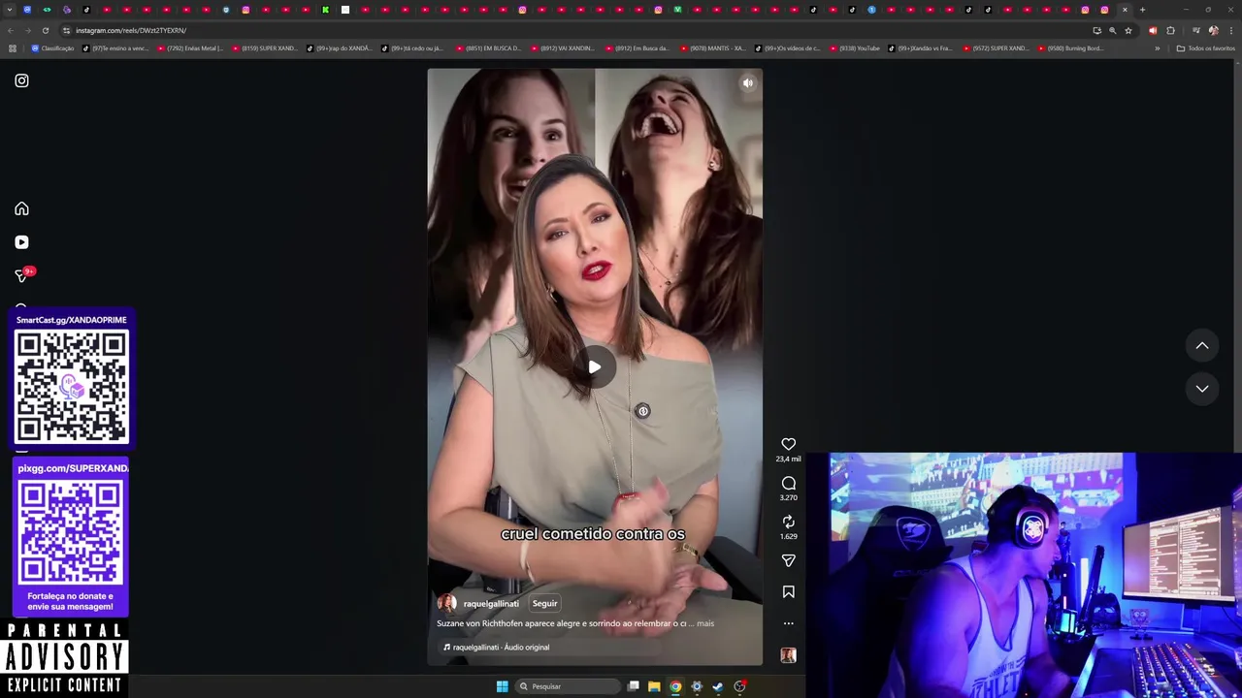
Task: Open the 'Todos os favoritos' bookmarks folder
Action: click(1206, 48)
